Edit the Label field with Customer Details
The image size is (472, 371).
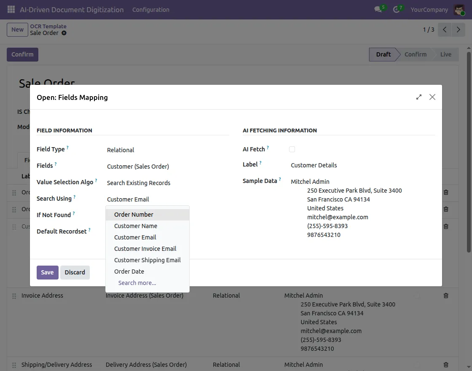363,165
